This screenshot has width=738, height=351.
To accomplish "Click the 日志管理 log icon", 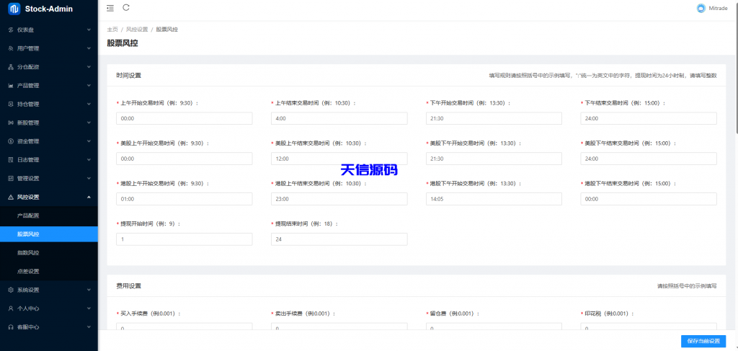I will point(11,160).
